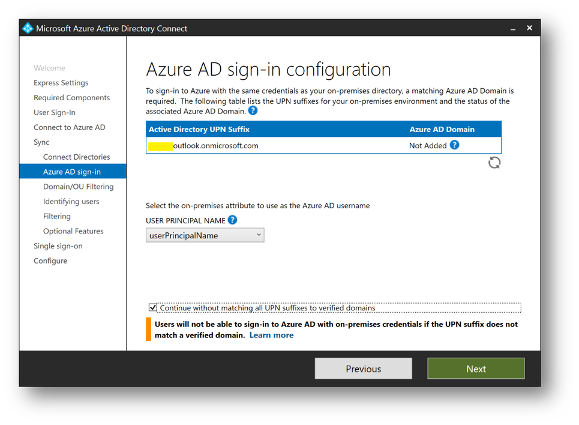This screenshot has height=425, width=579.
Task: Click the Azure AD Connect title bar logo
Action: pyautogui.click(x=28, y=28)
